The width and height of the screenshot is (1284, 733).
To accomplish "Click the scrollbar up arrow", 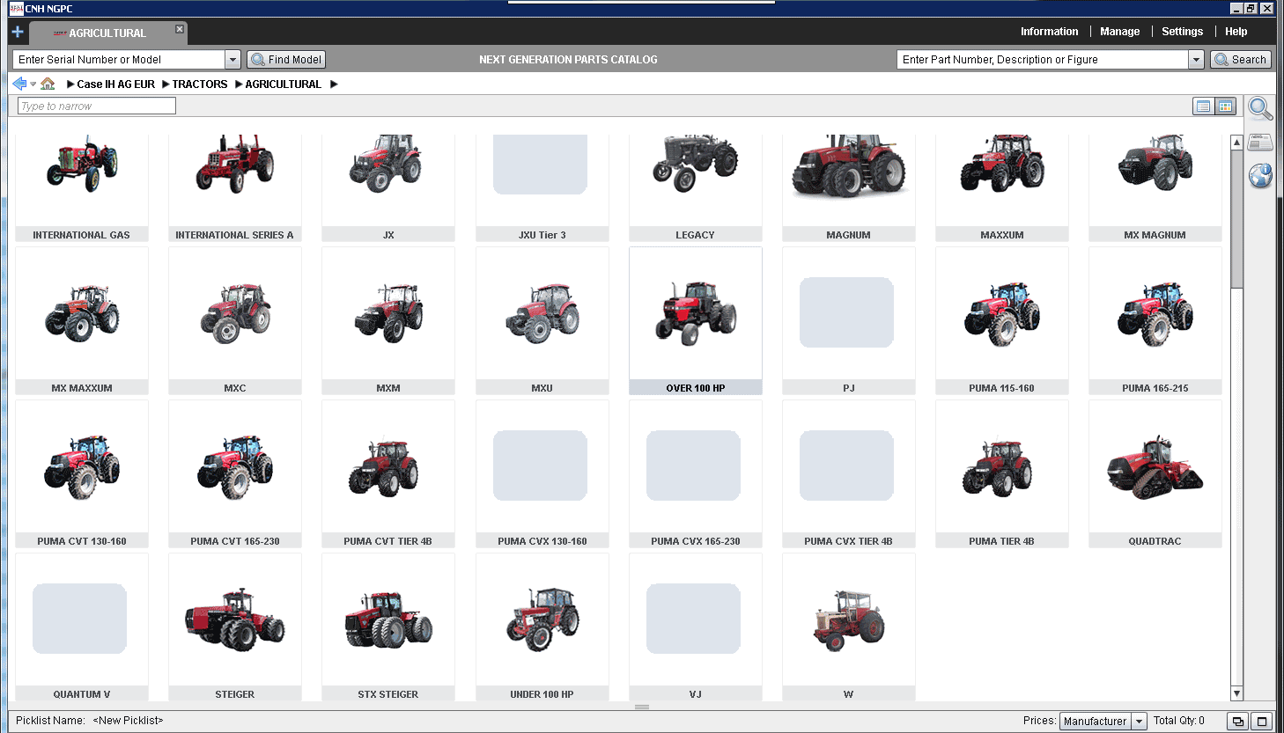I will (x=1236, y=142).
